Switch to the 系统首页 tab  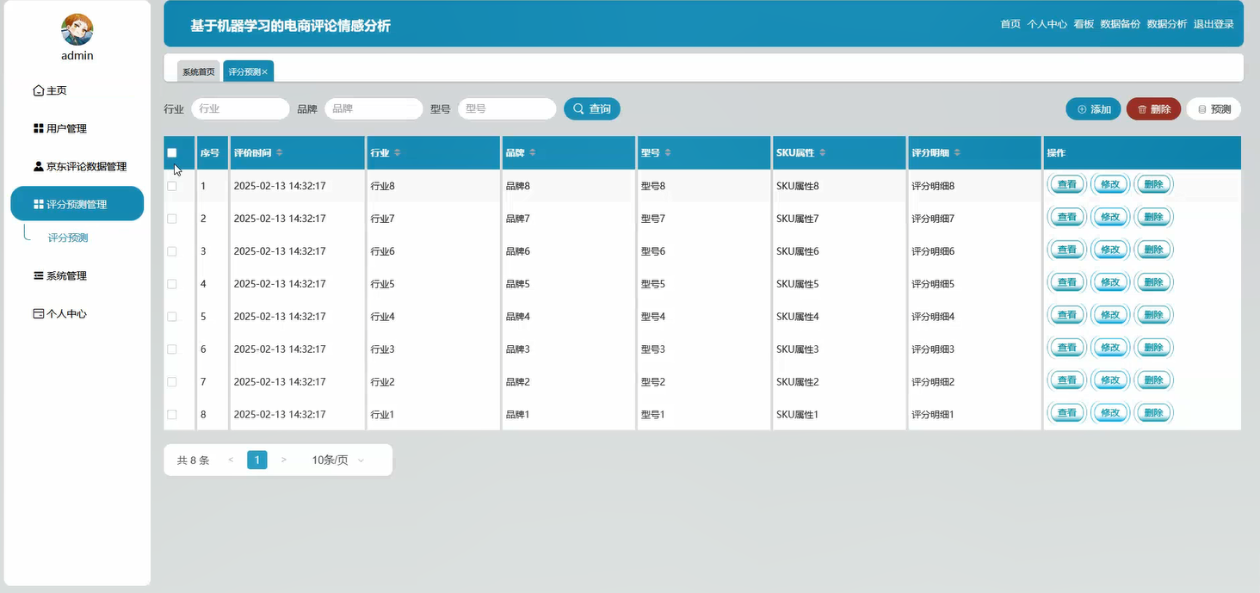pos(199,71)
